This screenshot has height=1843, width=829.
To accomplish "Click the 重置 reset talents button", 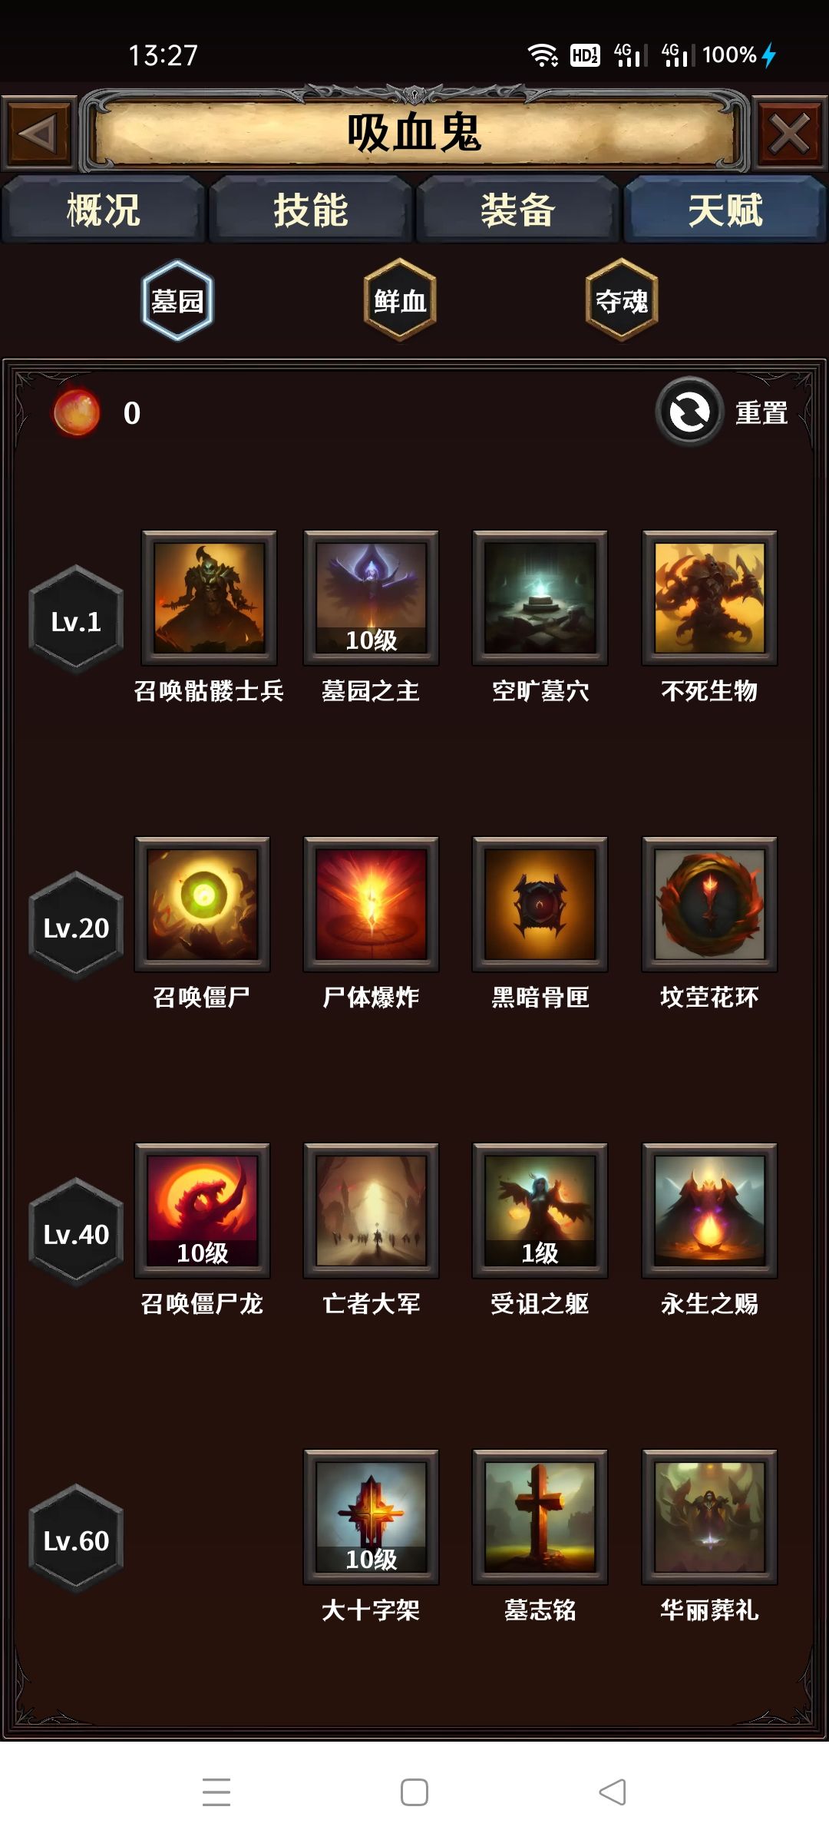I will click(x=723, y=412).
